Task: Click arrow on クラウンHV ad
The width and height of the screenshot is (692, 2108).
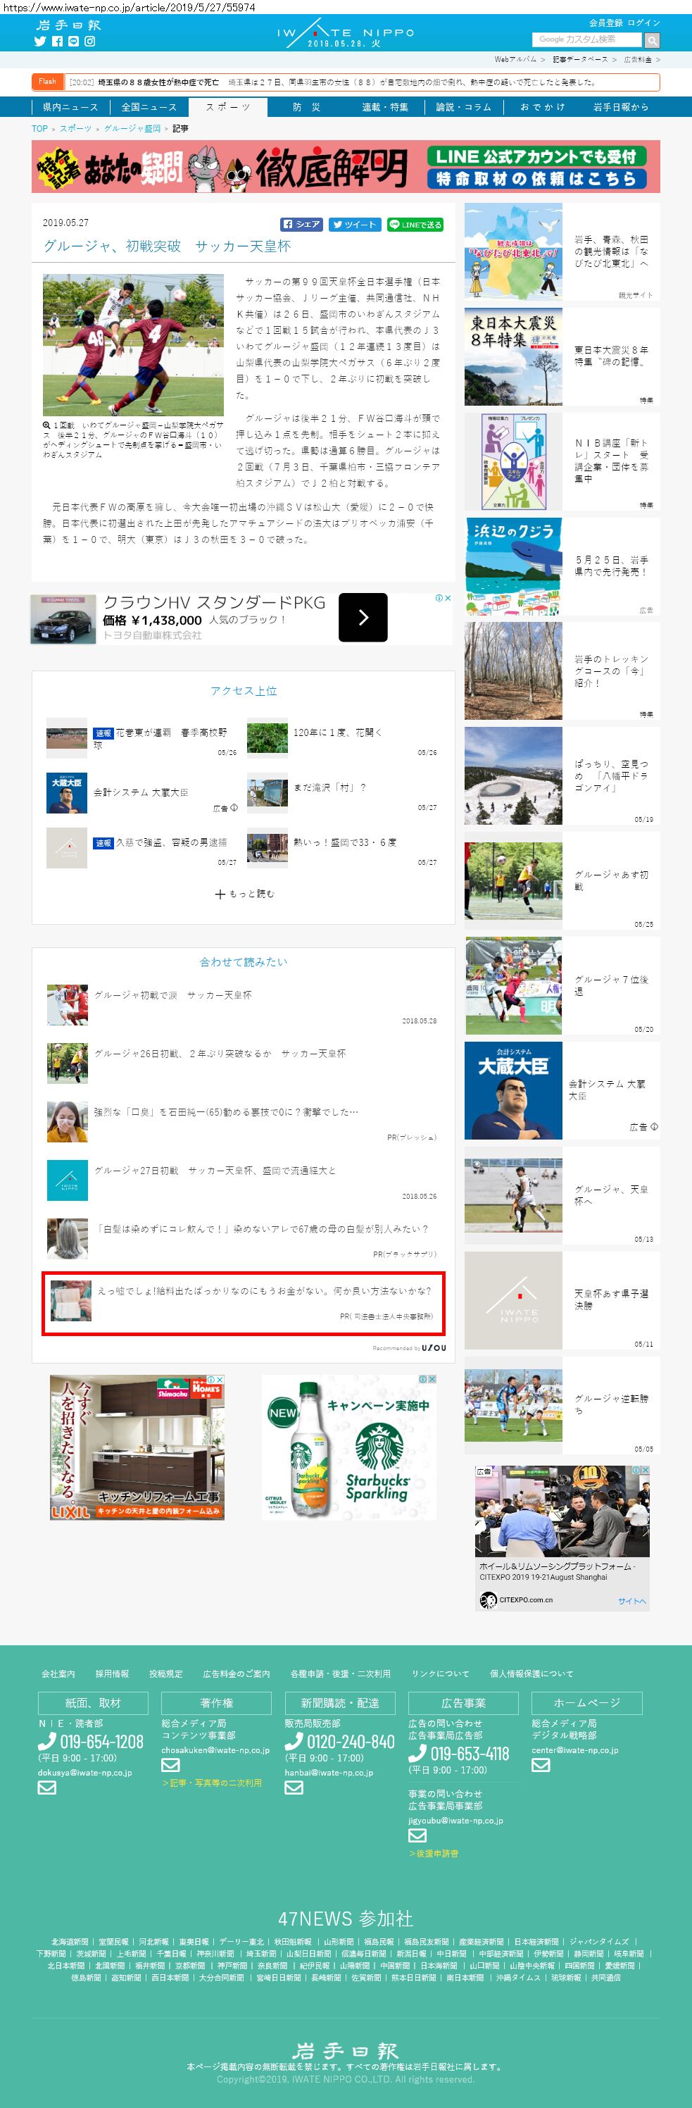Action: pos(363,618)
